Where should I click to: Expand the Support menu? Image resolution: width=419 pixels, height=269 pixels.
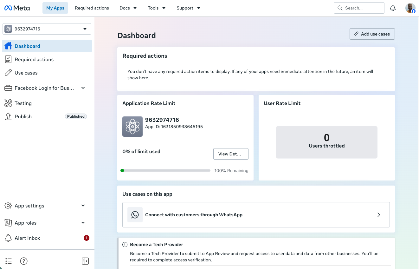pyautogui.click(x=189, y=8)
